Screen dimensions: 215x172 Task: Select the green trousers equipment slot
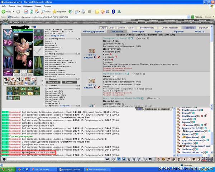click(39, 63)
